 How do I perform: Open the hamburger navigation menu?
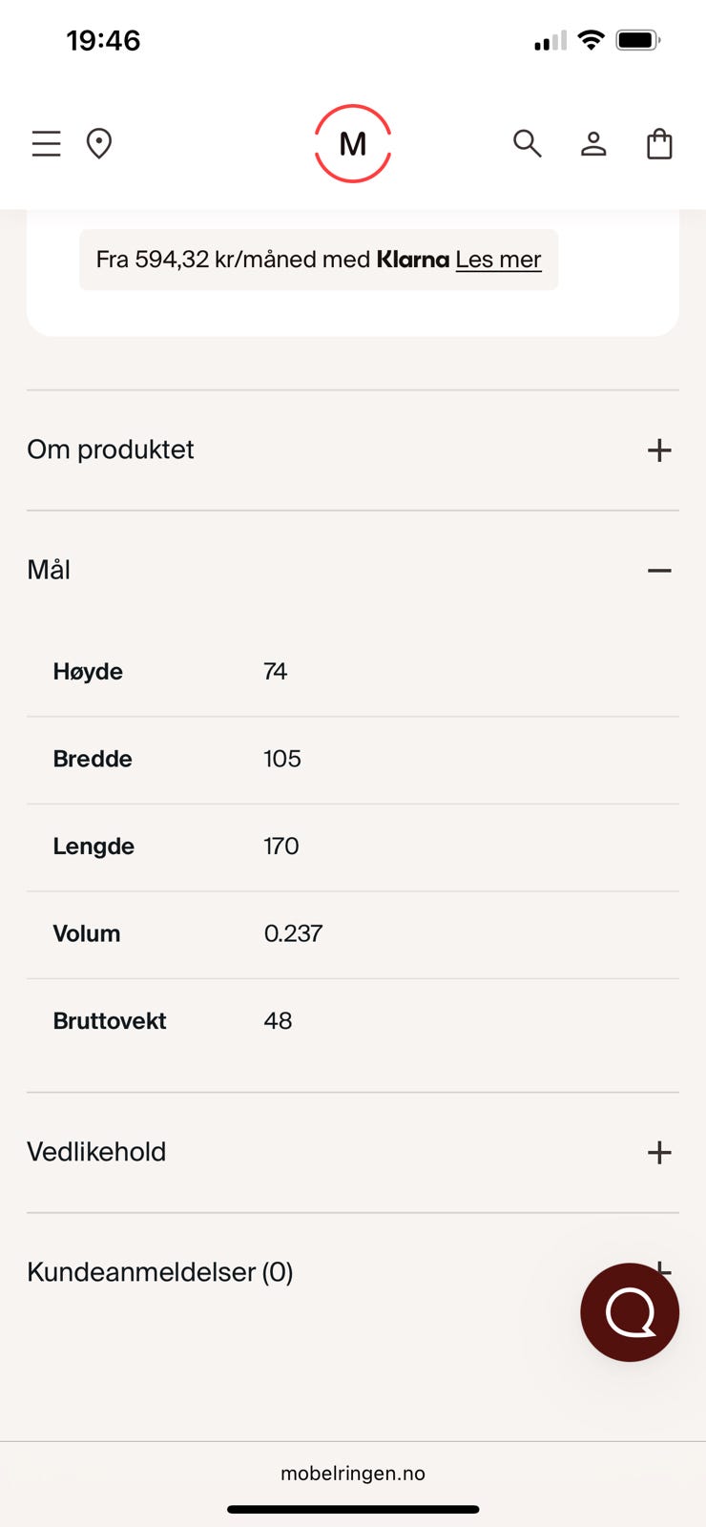(46, 143)
